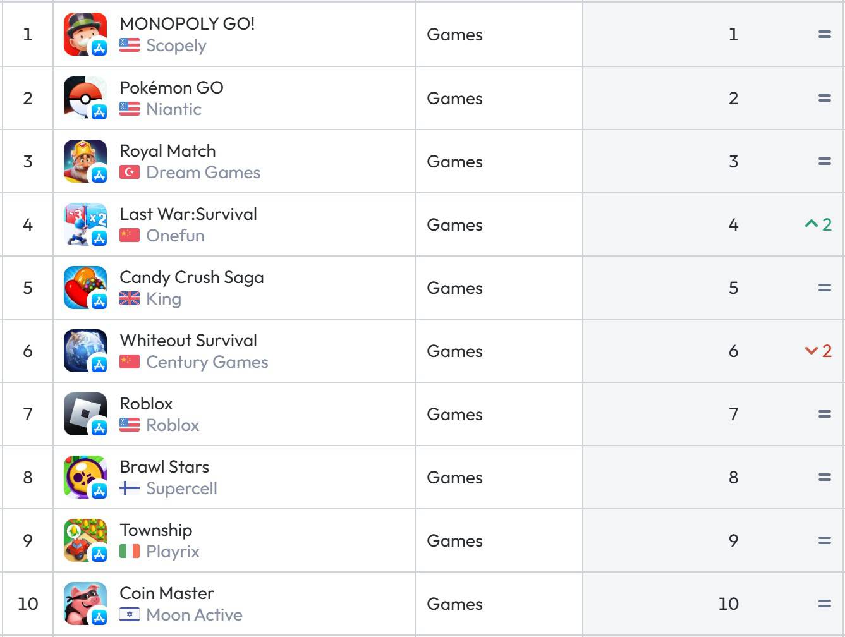Open the Township app icon

click(x=85, y=540)
